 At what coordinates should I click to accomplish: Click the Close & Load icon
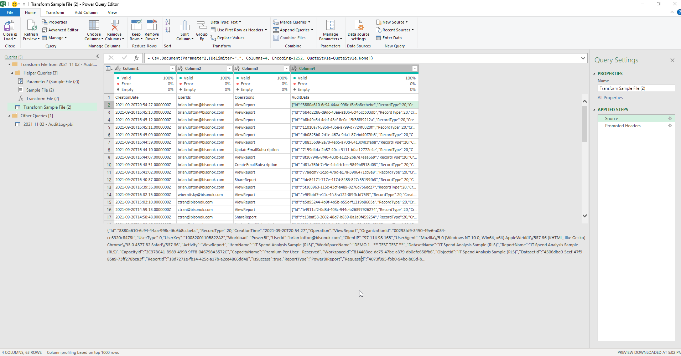pos(9,26)
